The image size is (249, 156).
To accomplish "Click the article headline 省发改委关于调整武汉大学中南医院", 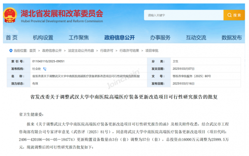I will coord(124,97).
